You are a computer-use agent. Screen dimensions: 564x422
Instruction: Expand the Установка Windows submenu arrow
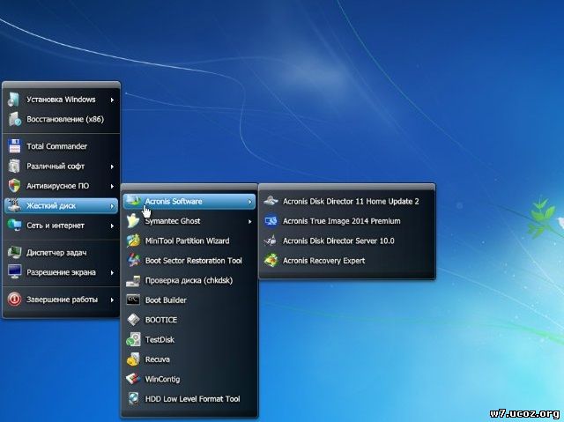(x=112, y=100)
